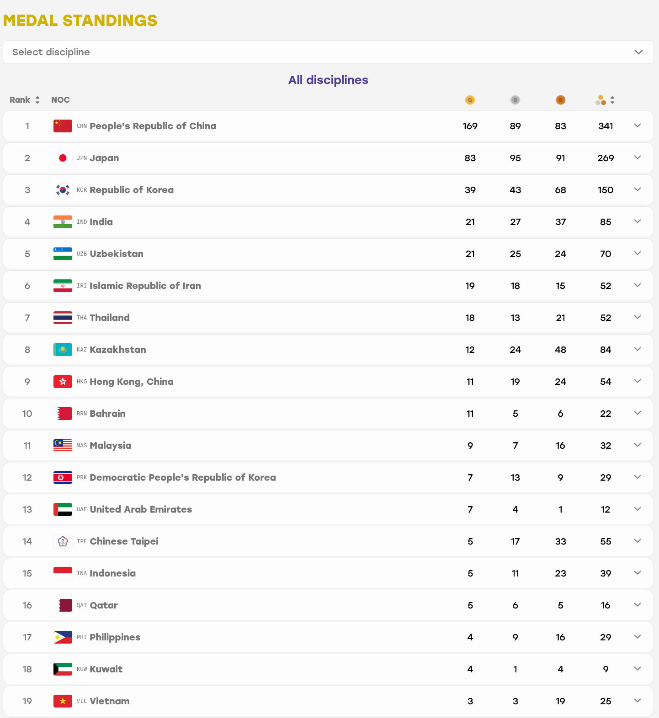Click the bronze medal column icon
The width and height of the screenshot is (659, 718).
tap(560, 100)
